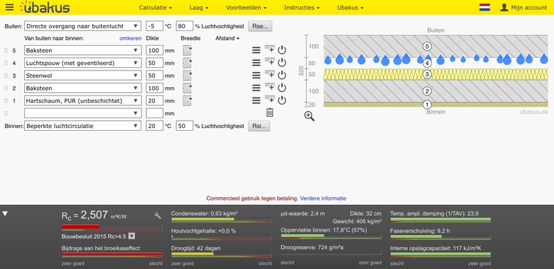Set width pattern icon for PUR layer
554x269 pixels.
coord(187,100)
